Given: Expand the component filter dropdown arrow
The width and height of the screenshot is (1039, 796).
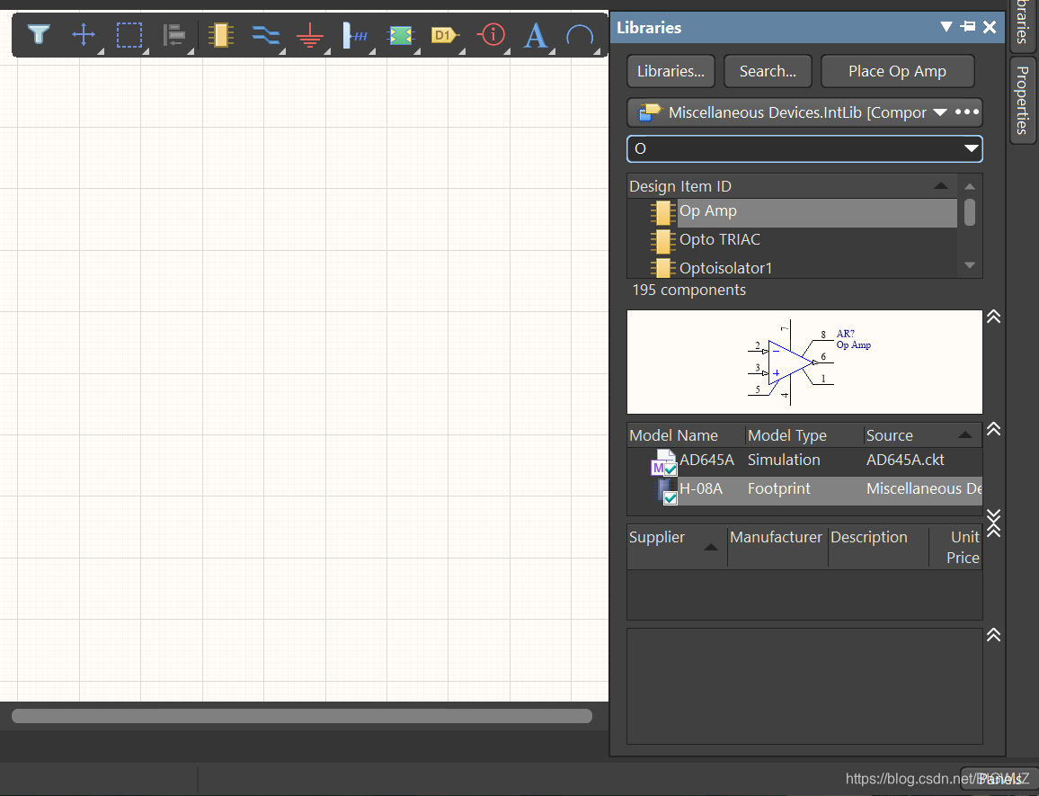Looking at the screenshot, I should coord(971,148).
